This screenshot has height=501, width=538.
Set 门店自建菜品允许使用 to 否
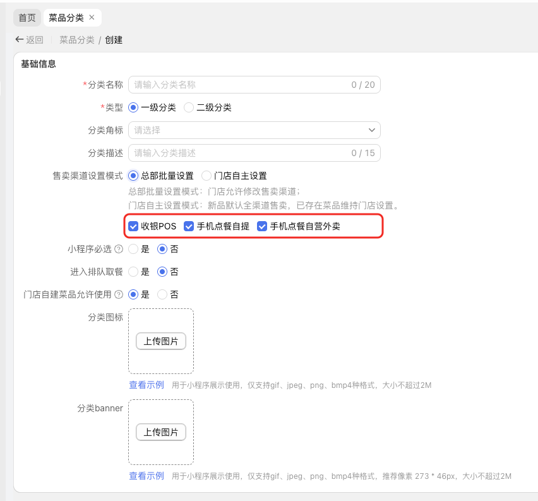point(162,294)
